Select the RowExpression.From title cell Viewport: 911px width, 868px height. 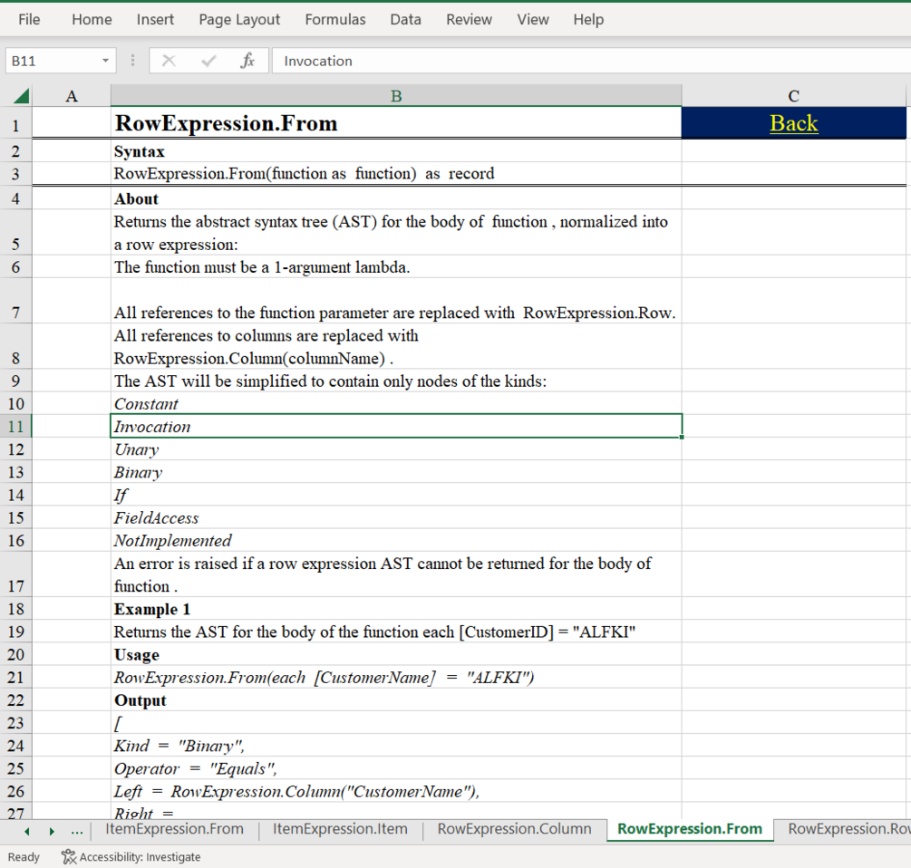pos(395,123)
